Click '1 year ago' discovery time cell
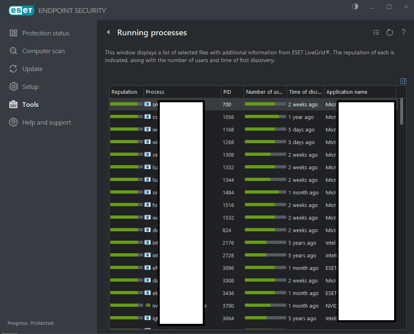The height and width of the screenshot is (334, 414). click(x=301, y=117)
